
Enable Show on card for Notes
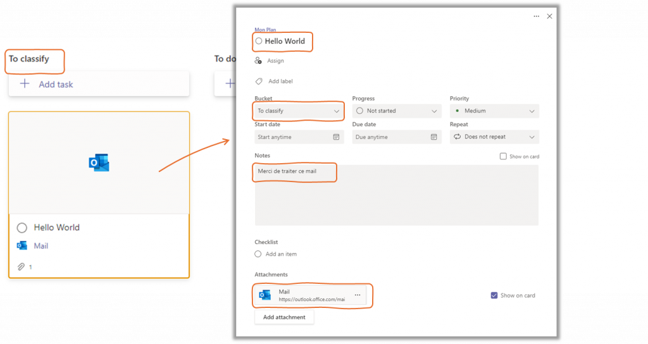point(503,156)
